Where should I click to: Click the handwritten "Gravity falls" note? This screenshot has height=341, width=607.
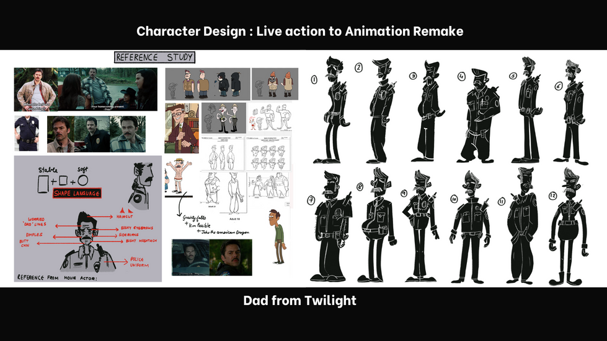pos(195,218)
